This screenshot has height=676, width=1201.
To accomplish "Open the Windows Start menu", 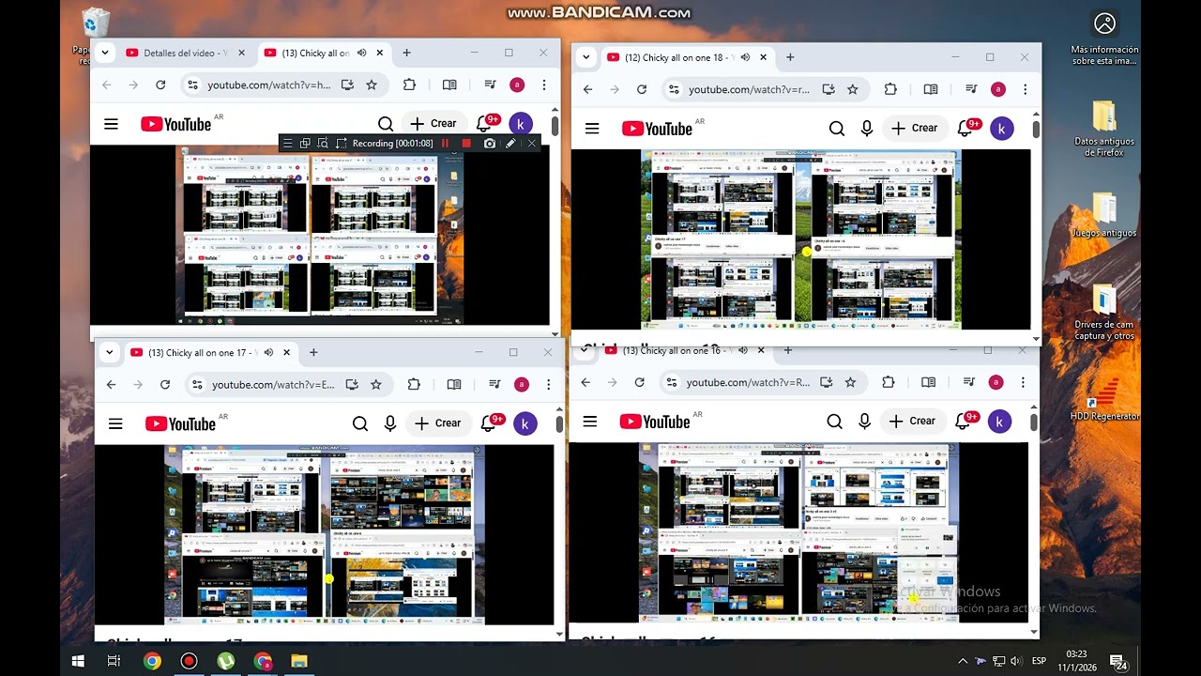I will click(78, 661).
